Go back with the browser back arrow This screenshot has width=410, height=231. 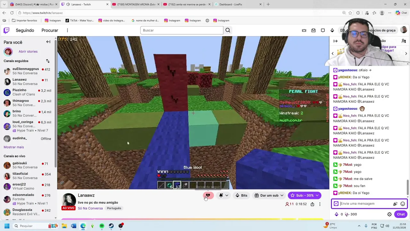pyautogui.click(x=4, y=13)
